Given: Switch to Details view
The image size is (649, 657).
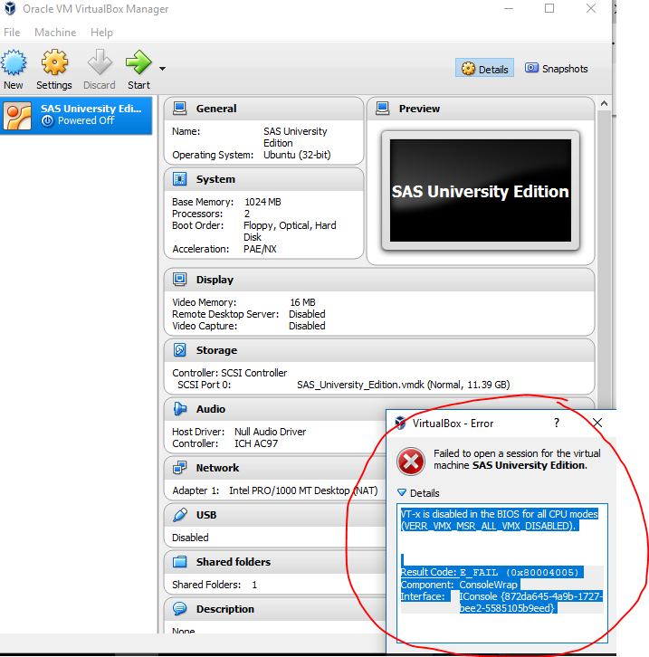Looking at the screenshot, I should click(x=485, y=68).
